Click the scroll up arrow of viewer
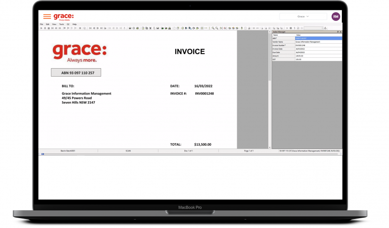Screen dimensions: 389x228 [270, 32]
